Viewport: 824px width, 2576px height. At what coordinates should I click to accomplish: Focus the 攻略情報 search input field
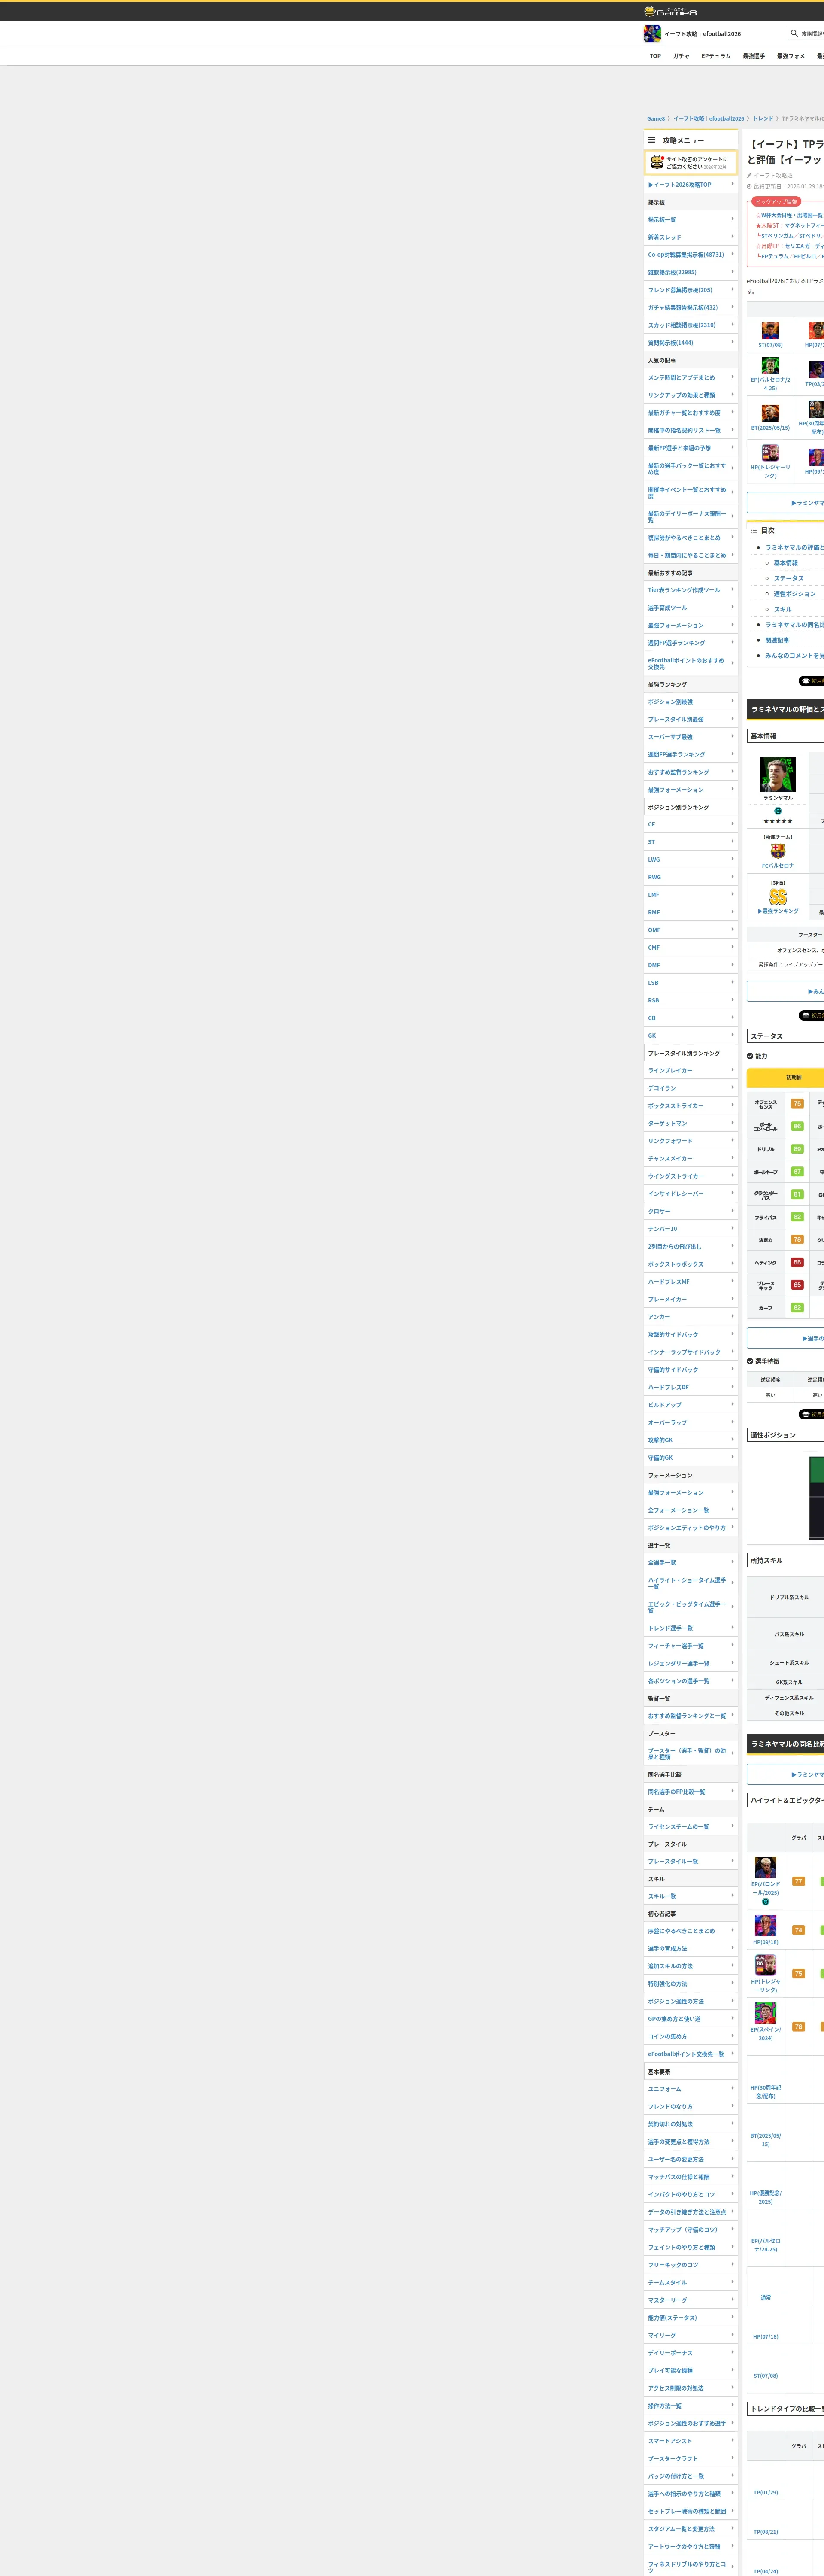pos(812,34)
